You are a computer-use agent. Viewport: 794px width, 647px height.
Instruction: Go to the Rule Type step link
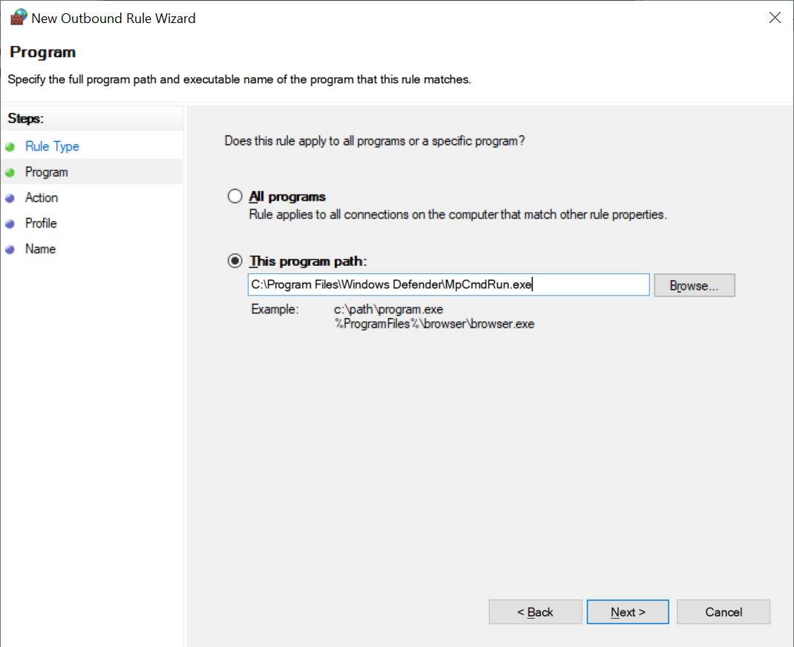pos(52,146)
